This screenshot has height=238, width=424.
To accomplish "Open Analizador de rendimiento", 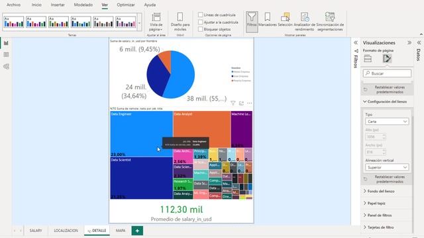I will point(305,22).
